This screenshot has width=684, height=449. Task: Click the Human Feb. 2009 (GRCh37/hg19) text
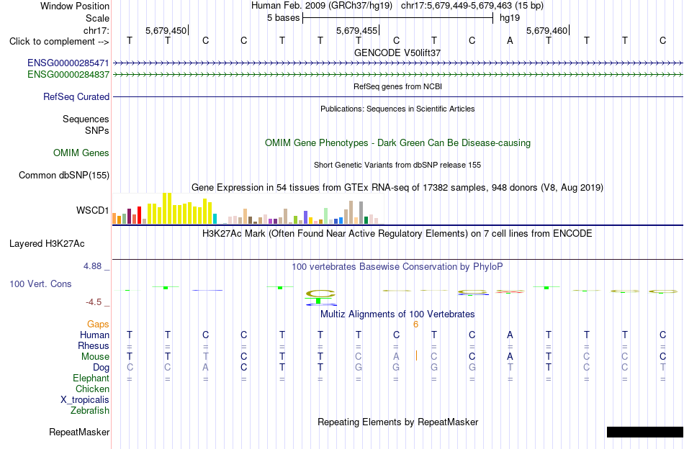322,6
